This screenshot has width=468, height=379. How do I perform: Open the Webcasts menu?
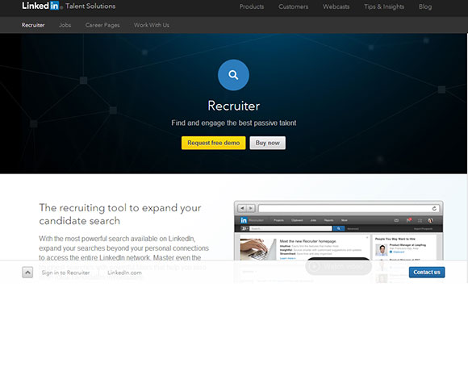336,6
